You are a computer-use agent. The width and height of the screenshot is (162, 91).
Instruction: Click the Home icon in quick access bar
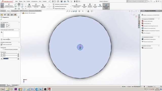coord(53,1)
